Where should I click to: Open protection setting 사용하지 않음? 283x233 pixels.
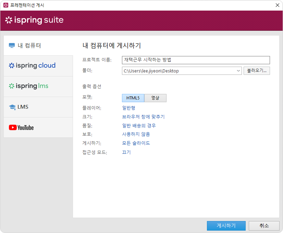click(x=136, y=134)
